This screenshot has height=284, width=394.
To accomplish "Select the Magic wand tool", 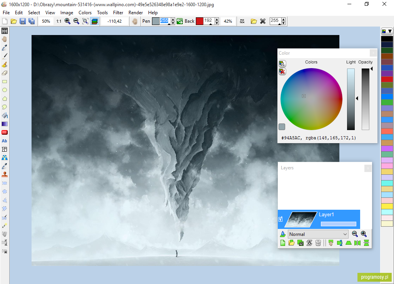I will 5,226.
